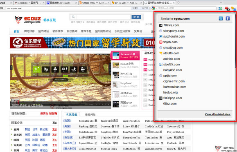Click the blue 搜索 search button
237x152 pixels.
pyautogui.click(x=136, y=17)
